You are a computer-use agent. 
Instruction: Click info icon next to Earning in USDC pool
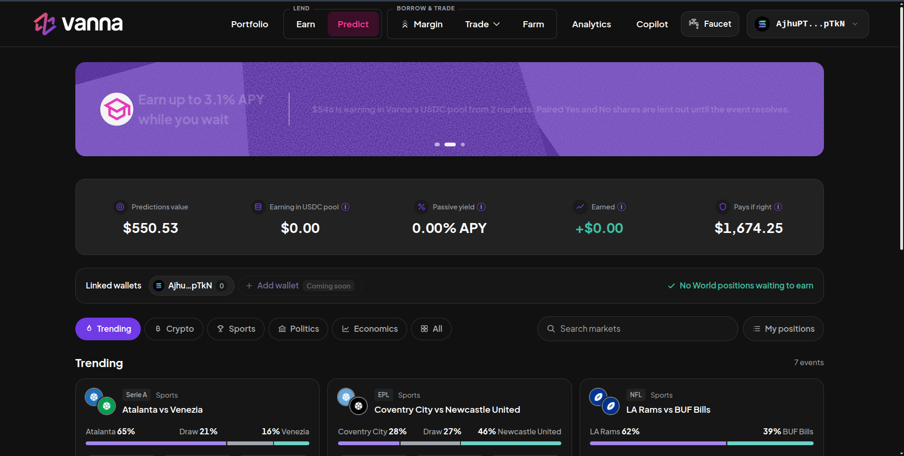[x=345, y=207]
